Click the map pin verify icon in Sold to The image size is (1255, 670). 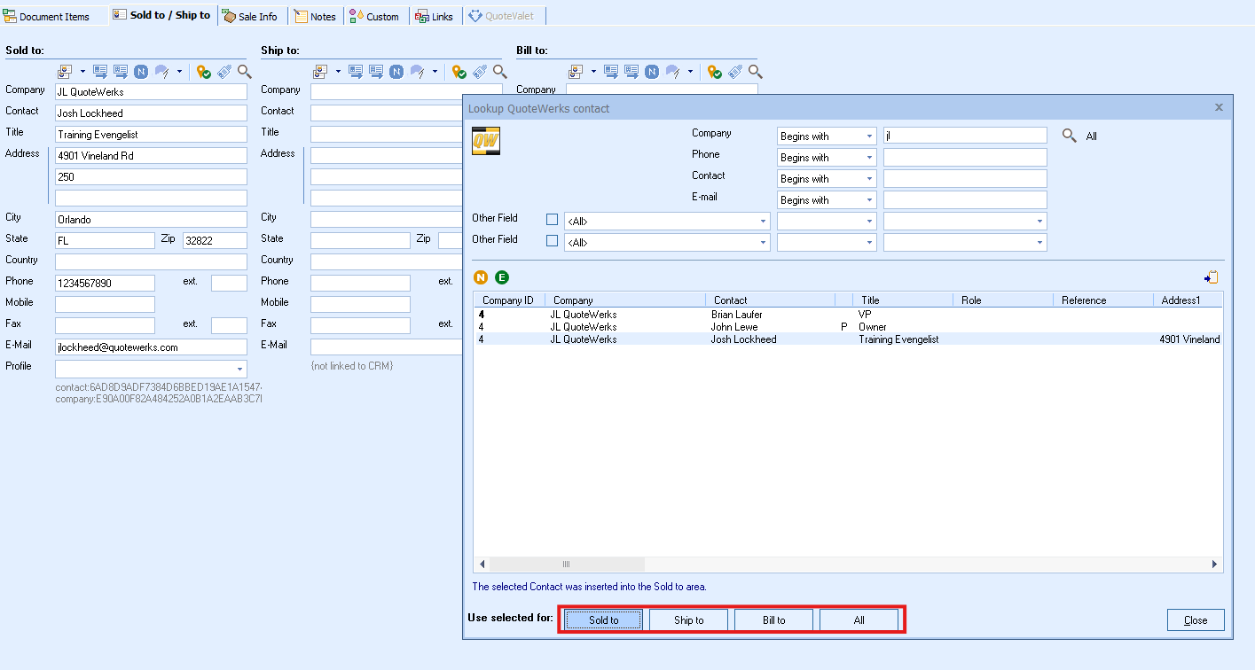[204, 72]
